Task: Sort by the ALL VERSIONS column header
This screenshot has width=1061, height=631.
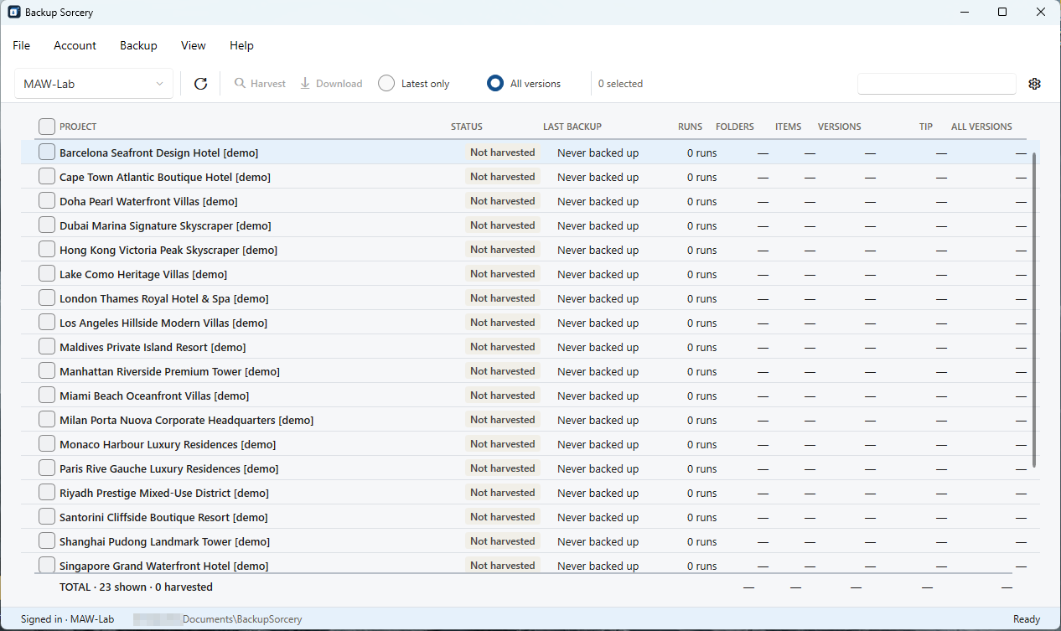Action: [x=981, y=127]
